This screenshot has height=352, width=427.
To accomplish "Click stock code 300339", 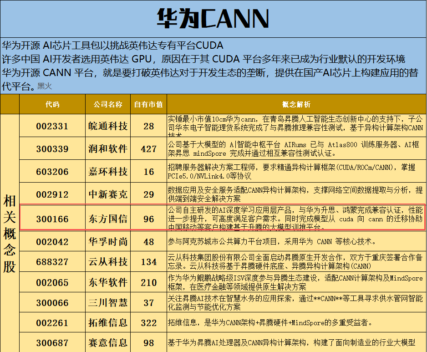I will (x=52, y=149).
